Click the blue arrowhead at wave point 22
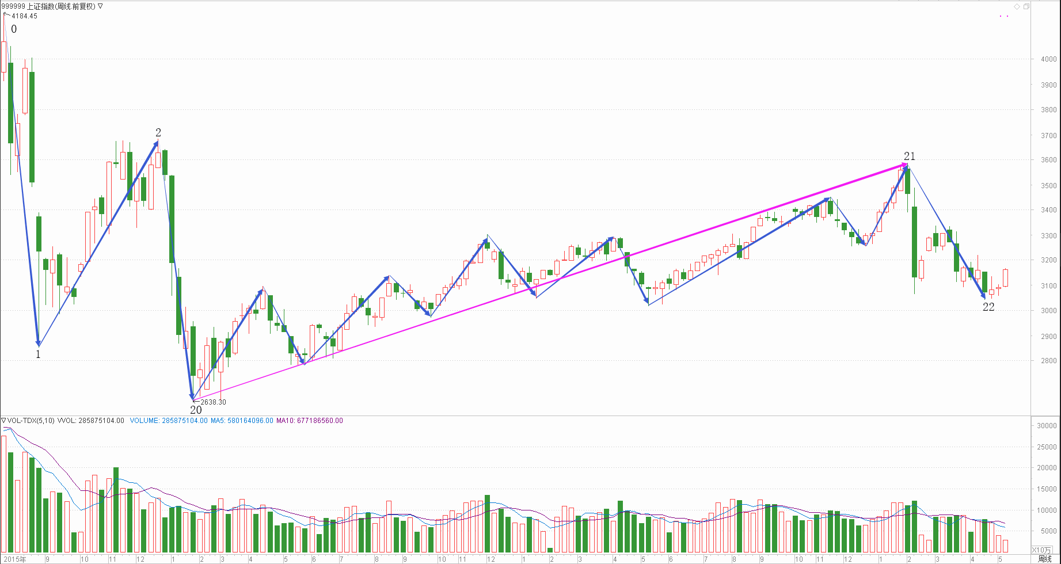The height and width of the screenshot is (564, 1061). (983, 296)
